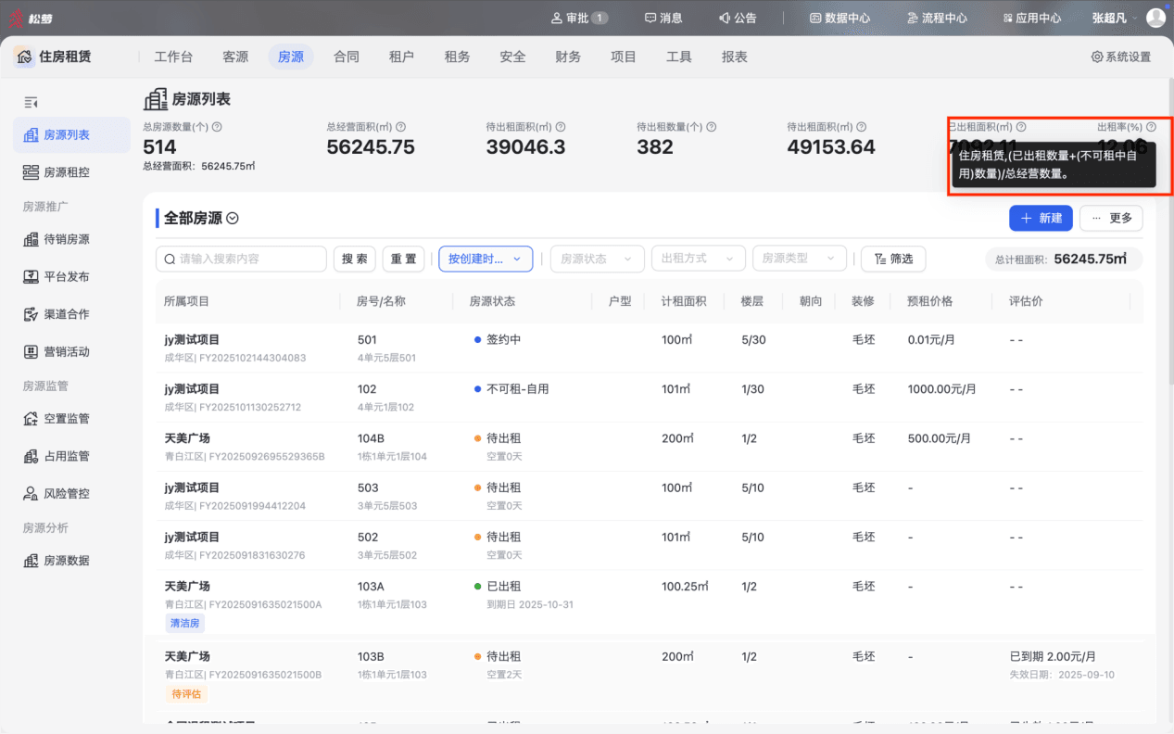Click the 500.00元/月 price cell
The height and width of the screenshot is (734, 1174).
click(940, 438)
